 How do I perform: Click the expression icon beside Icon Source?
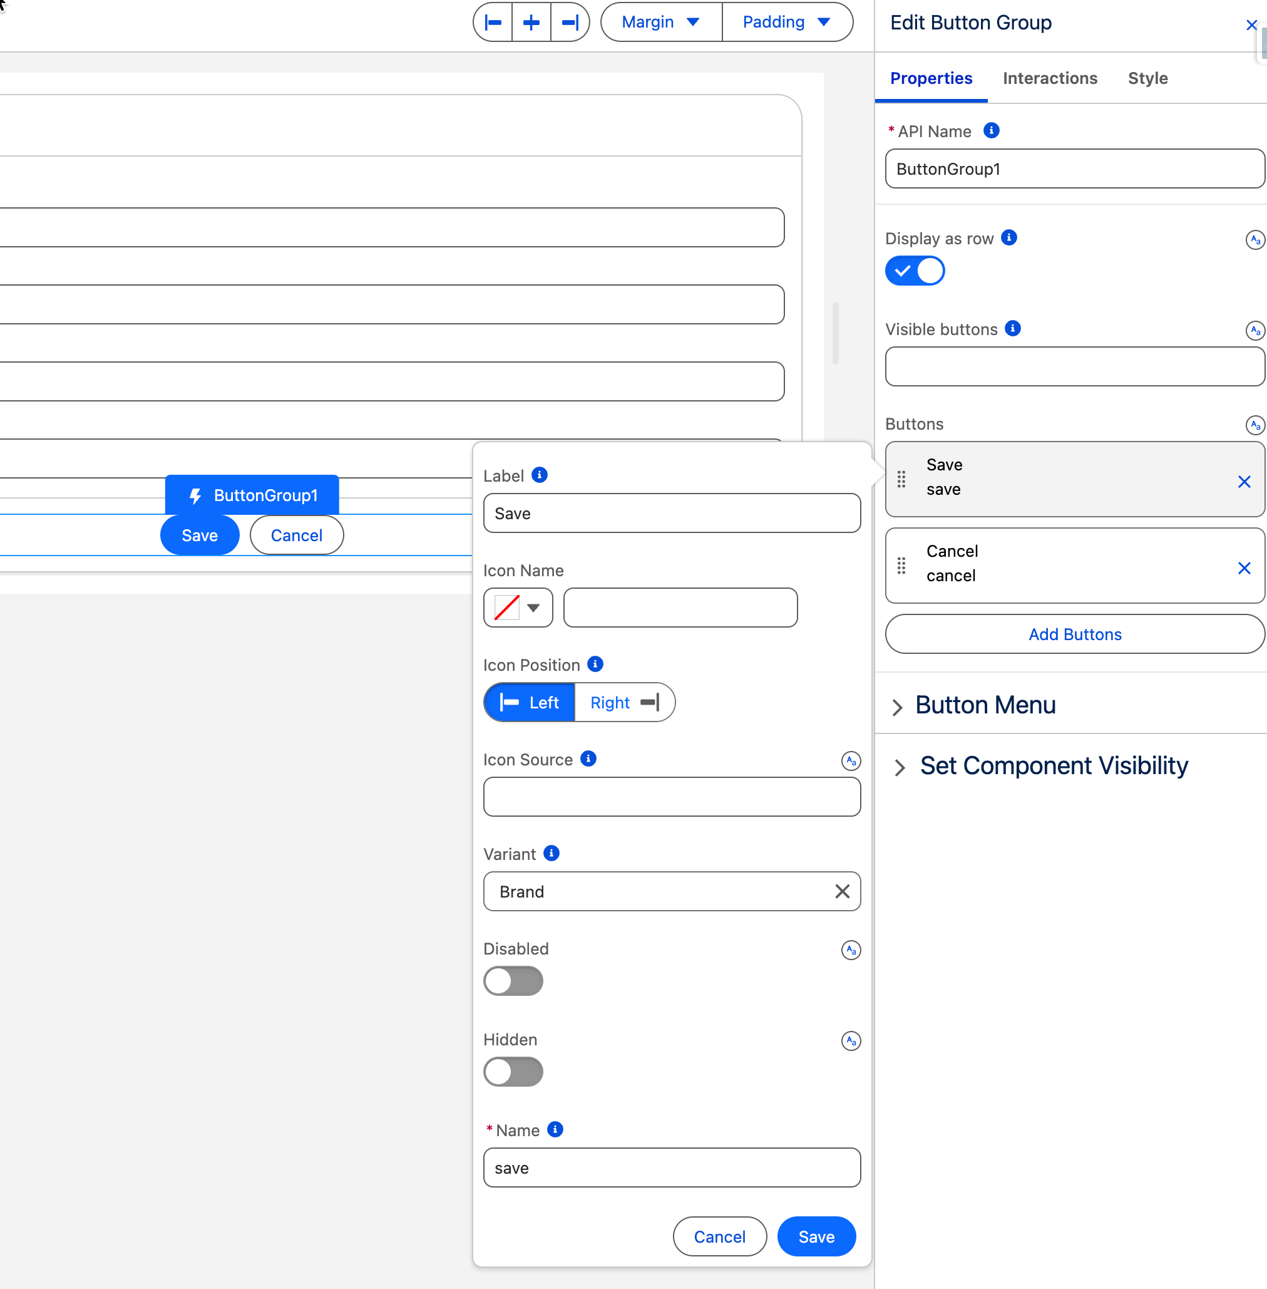851,760
